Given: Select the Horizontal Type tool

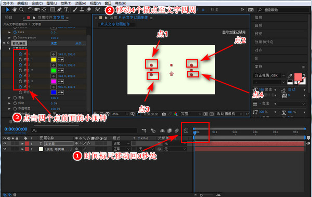Looking at the screenshot, I should pos(66,9).
